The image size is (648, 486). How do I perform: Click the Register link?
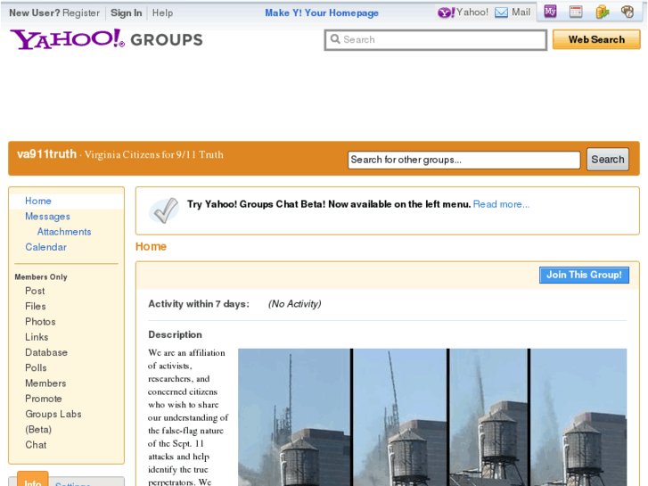pos(81,12)
